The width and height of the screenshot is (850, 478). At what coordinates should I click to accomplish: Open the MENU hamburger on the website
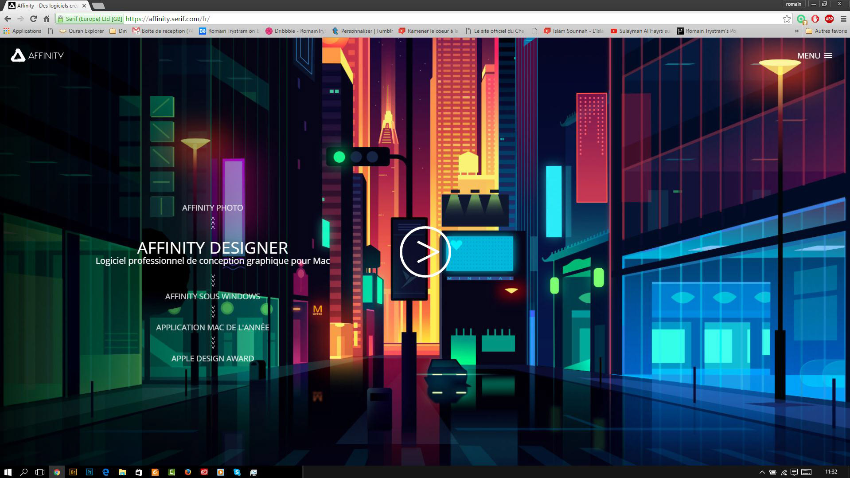[815, 56]
